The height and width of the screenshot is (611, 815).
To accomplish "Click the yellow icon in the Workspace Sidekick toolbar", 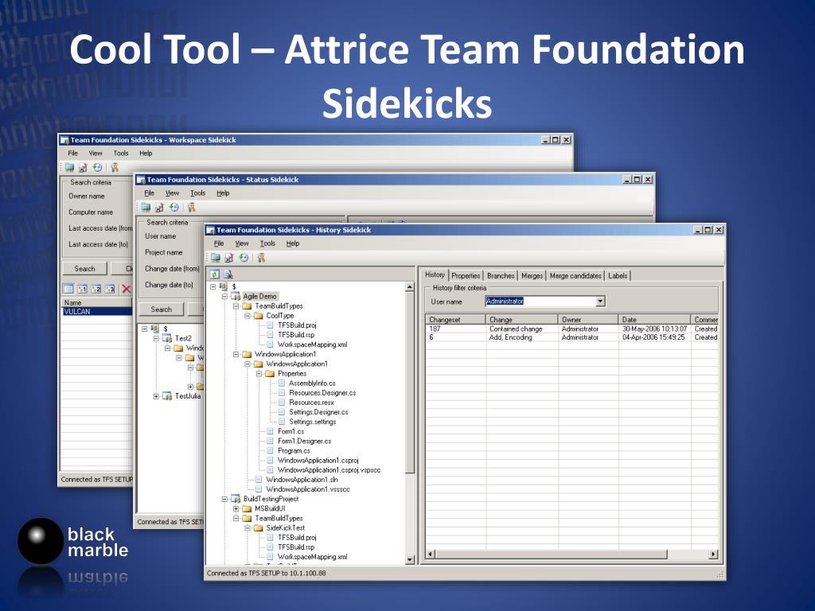I will 115,167.
